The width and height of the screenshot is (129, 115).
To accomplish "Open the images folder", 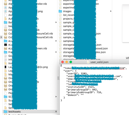I will [67, 11].
